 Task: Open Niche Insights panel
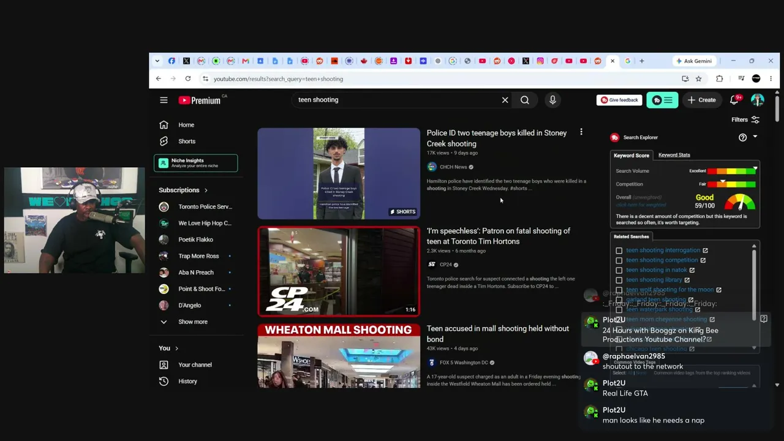click(x=196, y=163)
